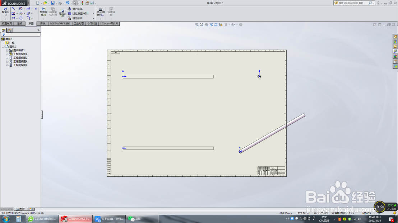Create a new document with New icon
Viewport: 398px width, 223px height.
click(38, 3)
